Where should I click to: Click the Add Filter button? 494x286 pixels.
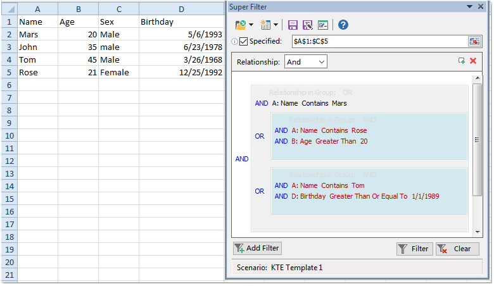click(x=256, y=248)
